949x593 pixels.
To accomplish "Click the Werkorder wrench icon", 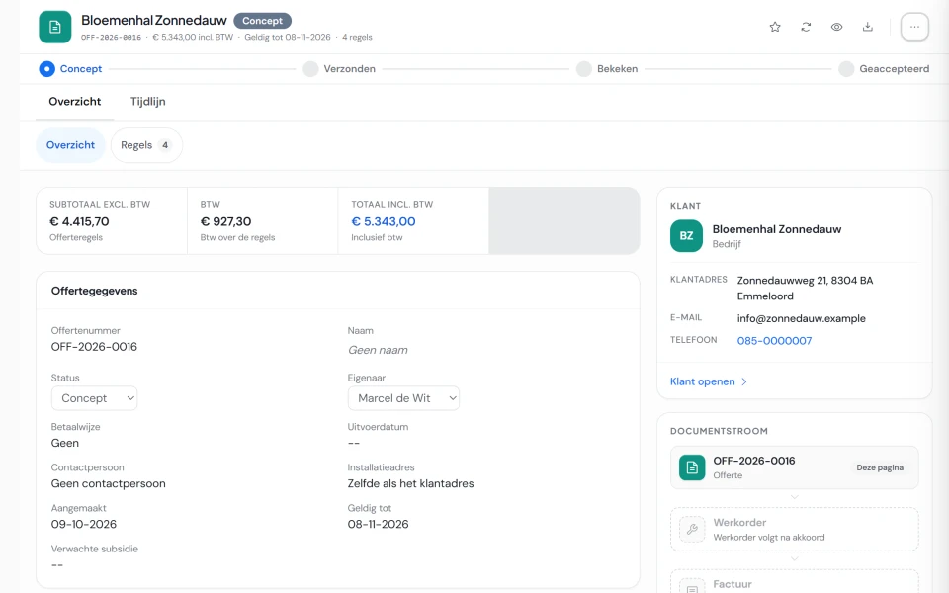I will point(692,529).
